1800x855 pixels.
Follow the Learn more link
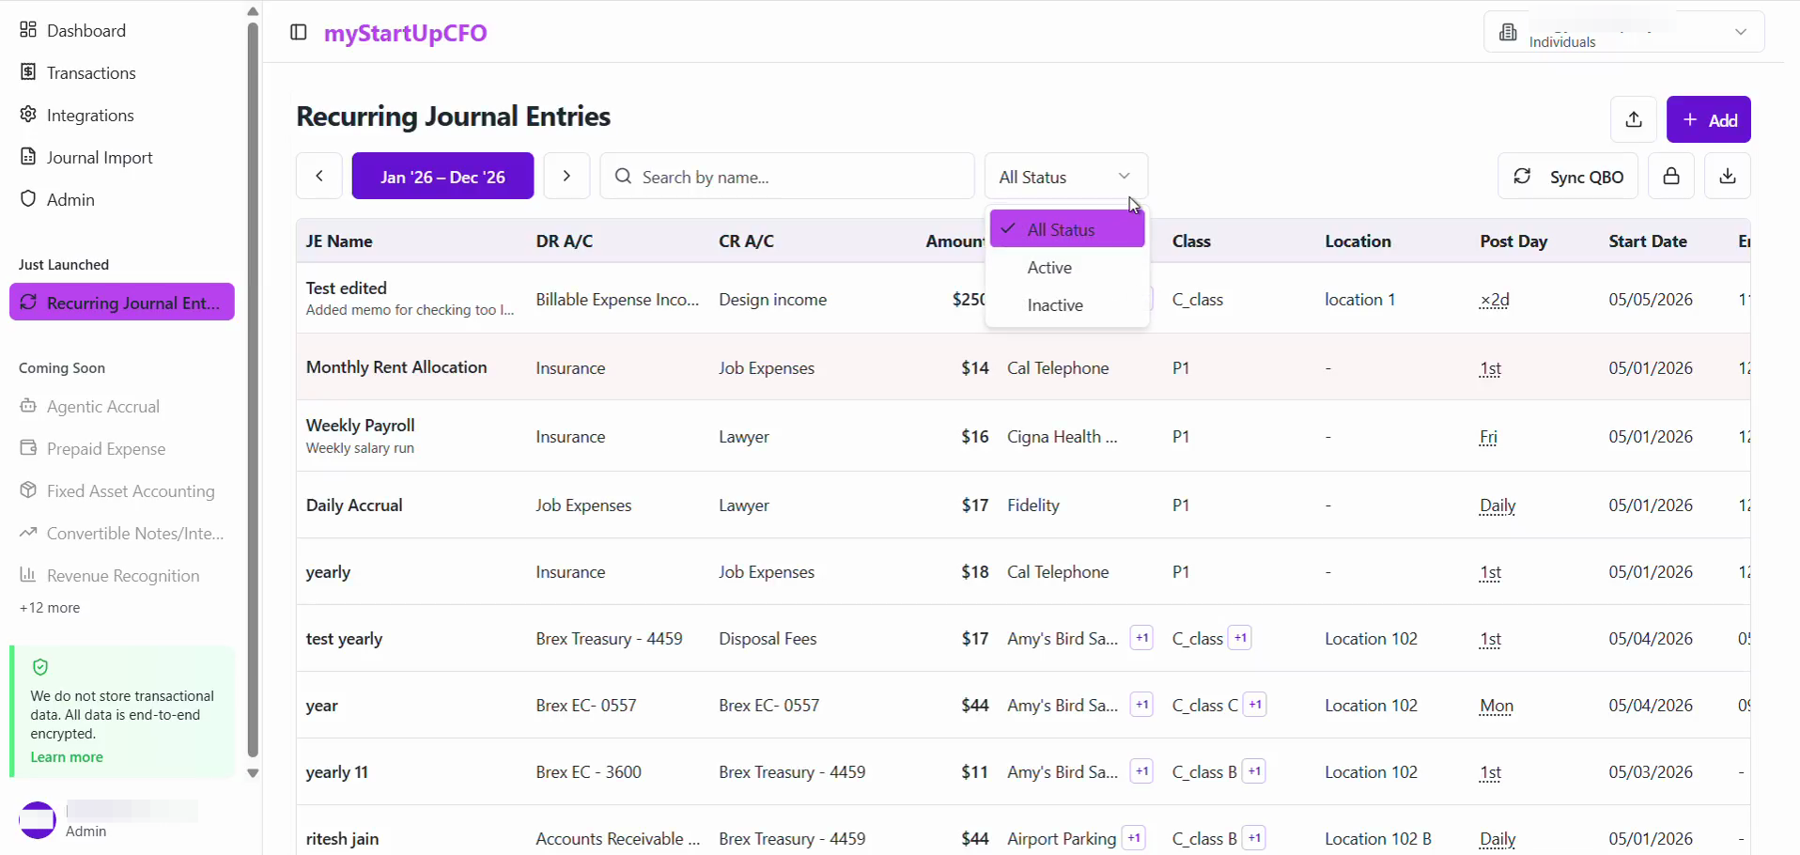[67, 757]
